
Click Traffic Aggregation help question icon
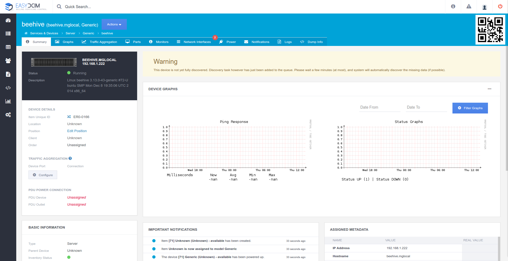point(70,158)
